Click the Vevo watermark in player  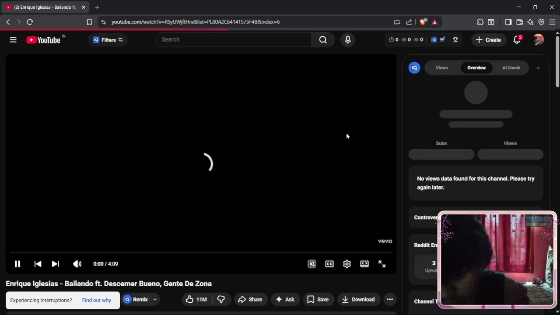pyautogui.click(x=385, y=241)
